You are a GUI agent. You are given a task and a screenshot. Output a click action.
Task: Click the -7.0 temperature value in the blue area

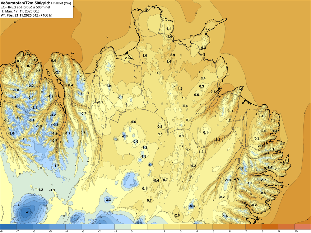click(29, 212)
